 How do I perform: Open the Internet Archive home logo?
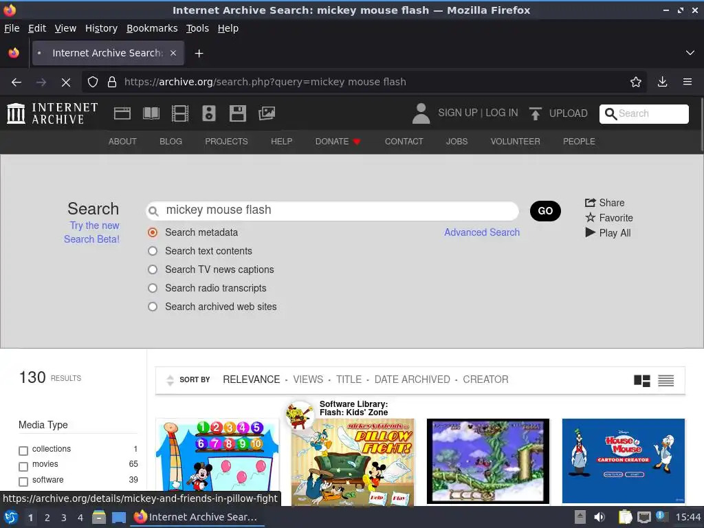52,113
